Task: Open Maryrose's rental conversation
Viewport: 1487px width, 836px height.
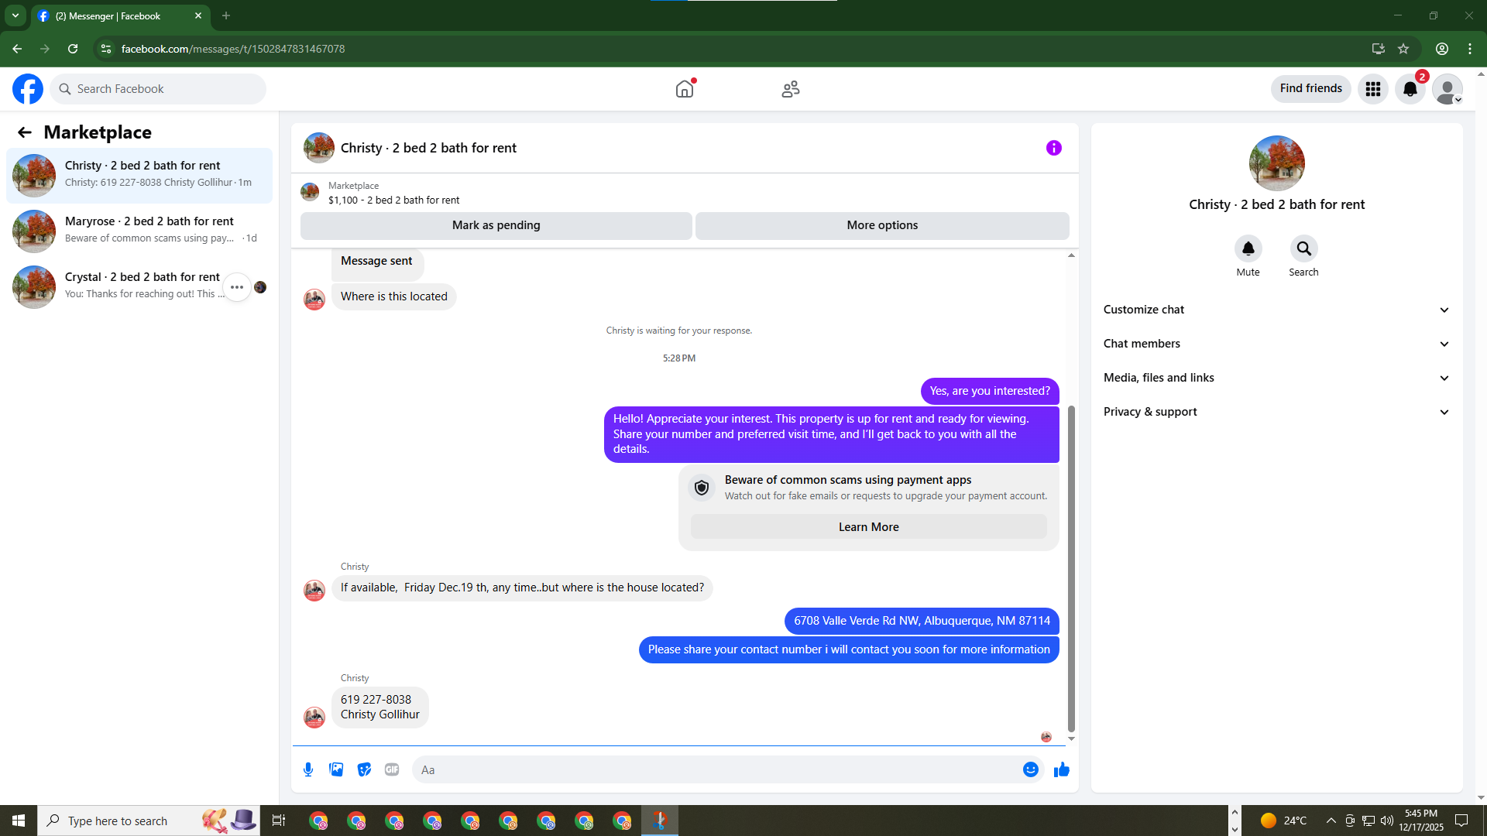Action: coord(139,231)
